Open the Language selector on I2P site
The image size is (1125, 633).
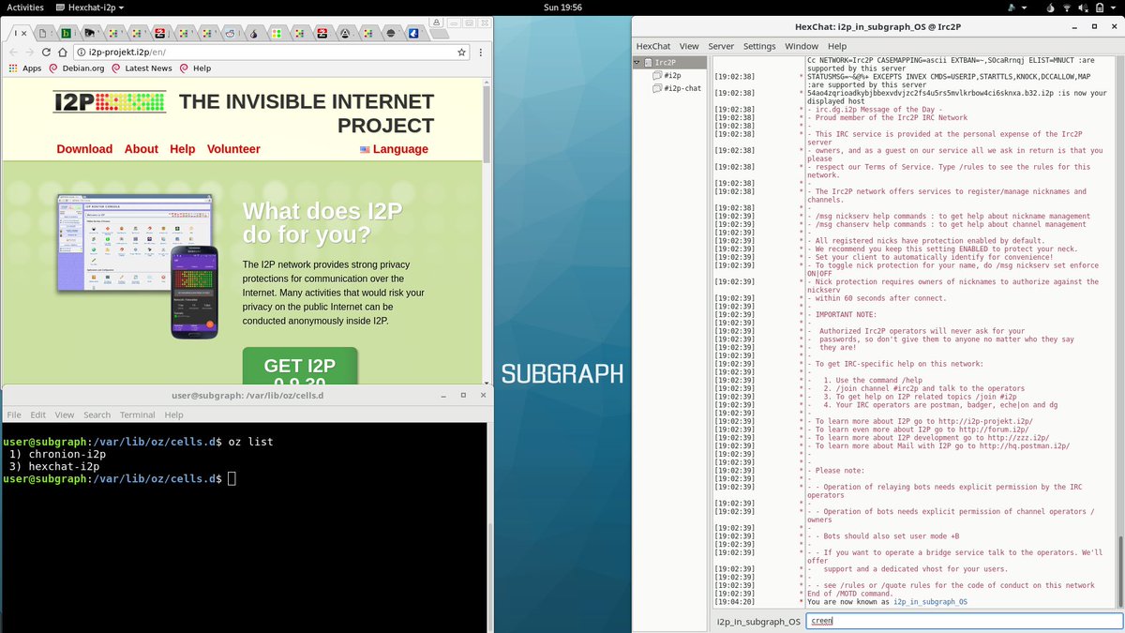(x=394, y=149)
